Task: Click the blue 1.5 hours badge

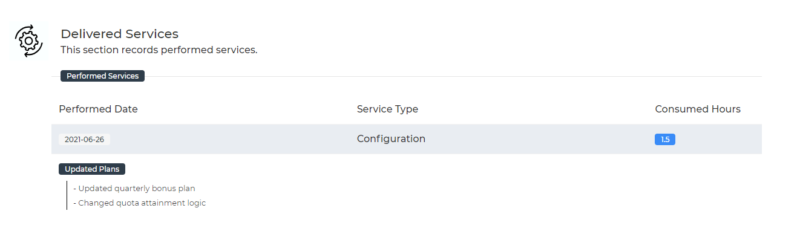Action: 665,140
